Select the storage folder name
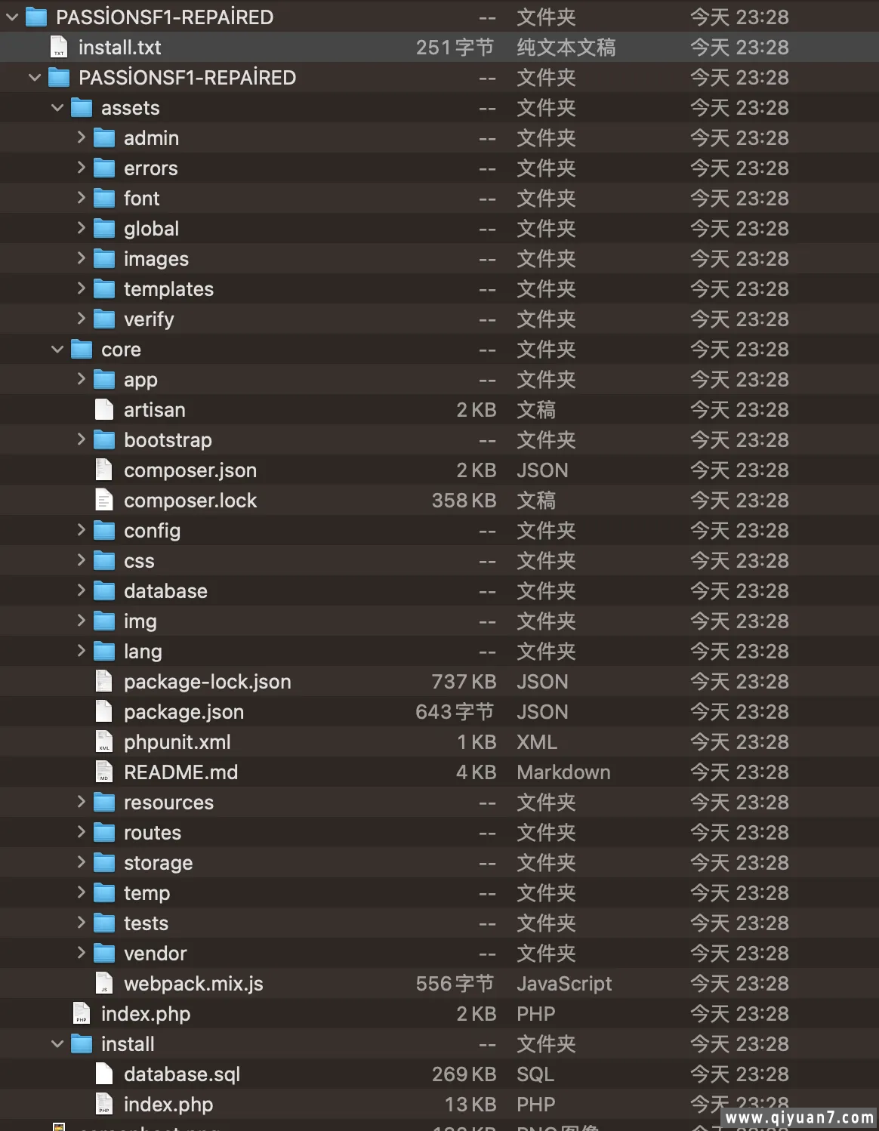This screenshot has width=879, height=1131. tap(158, 863)
